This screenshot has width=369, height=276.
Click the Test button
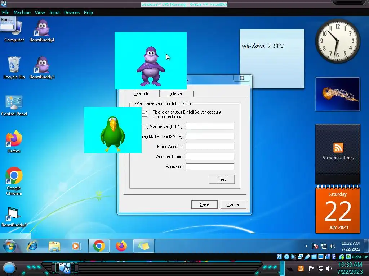pos(222,179)
